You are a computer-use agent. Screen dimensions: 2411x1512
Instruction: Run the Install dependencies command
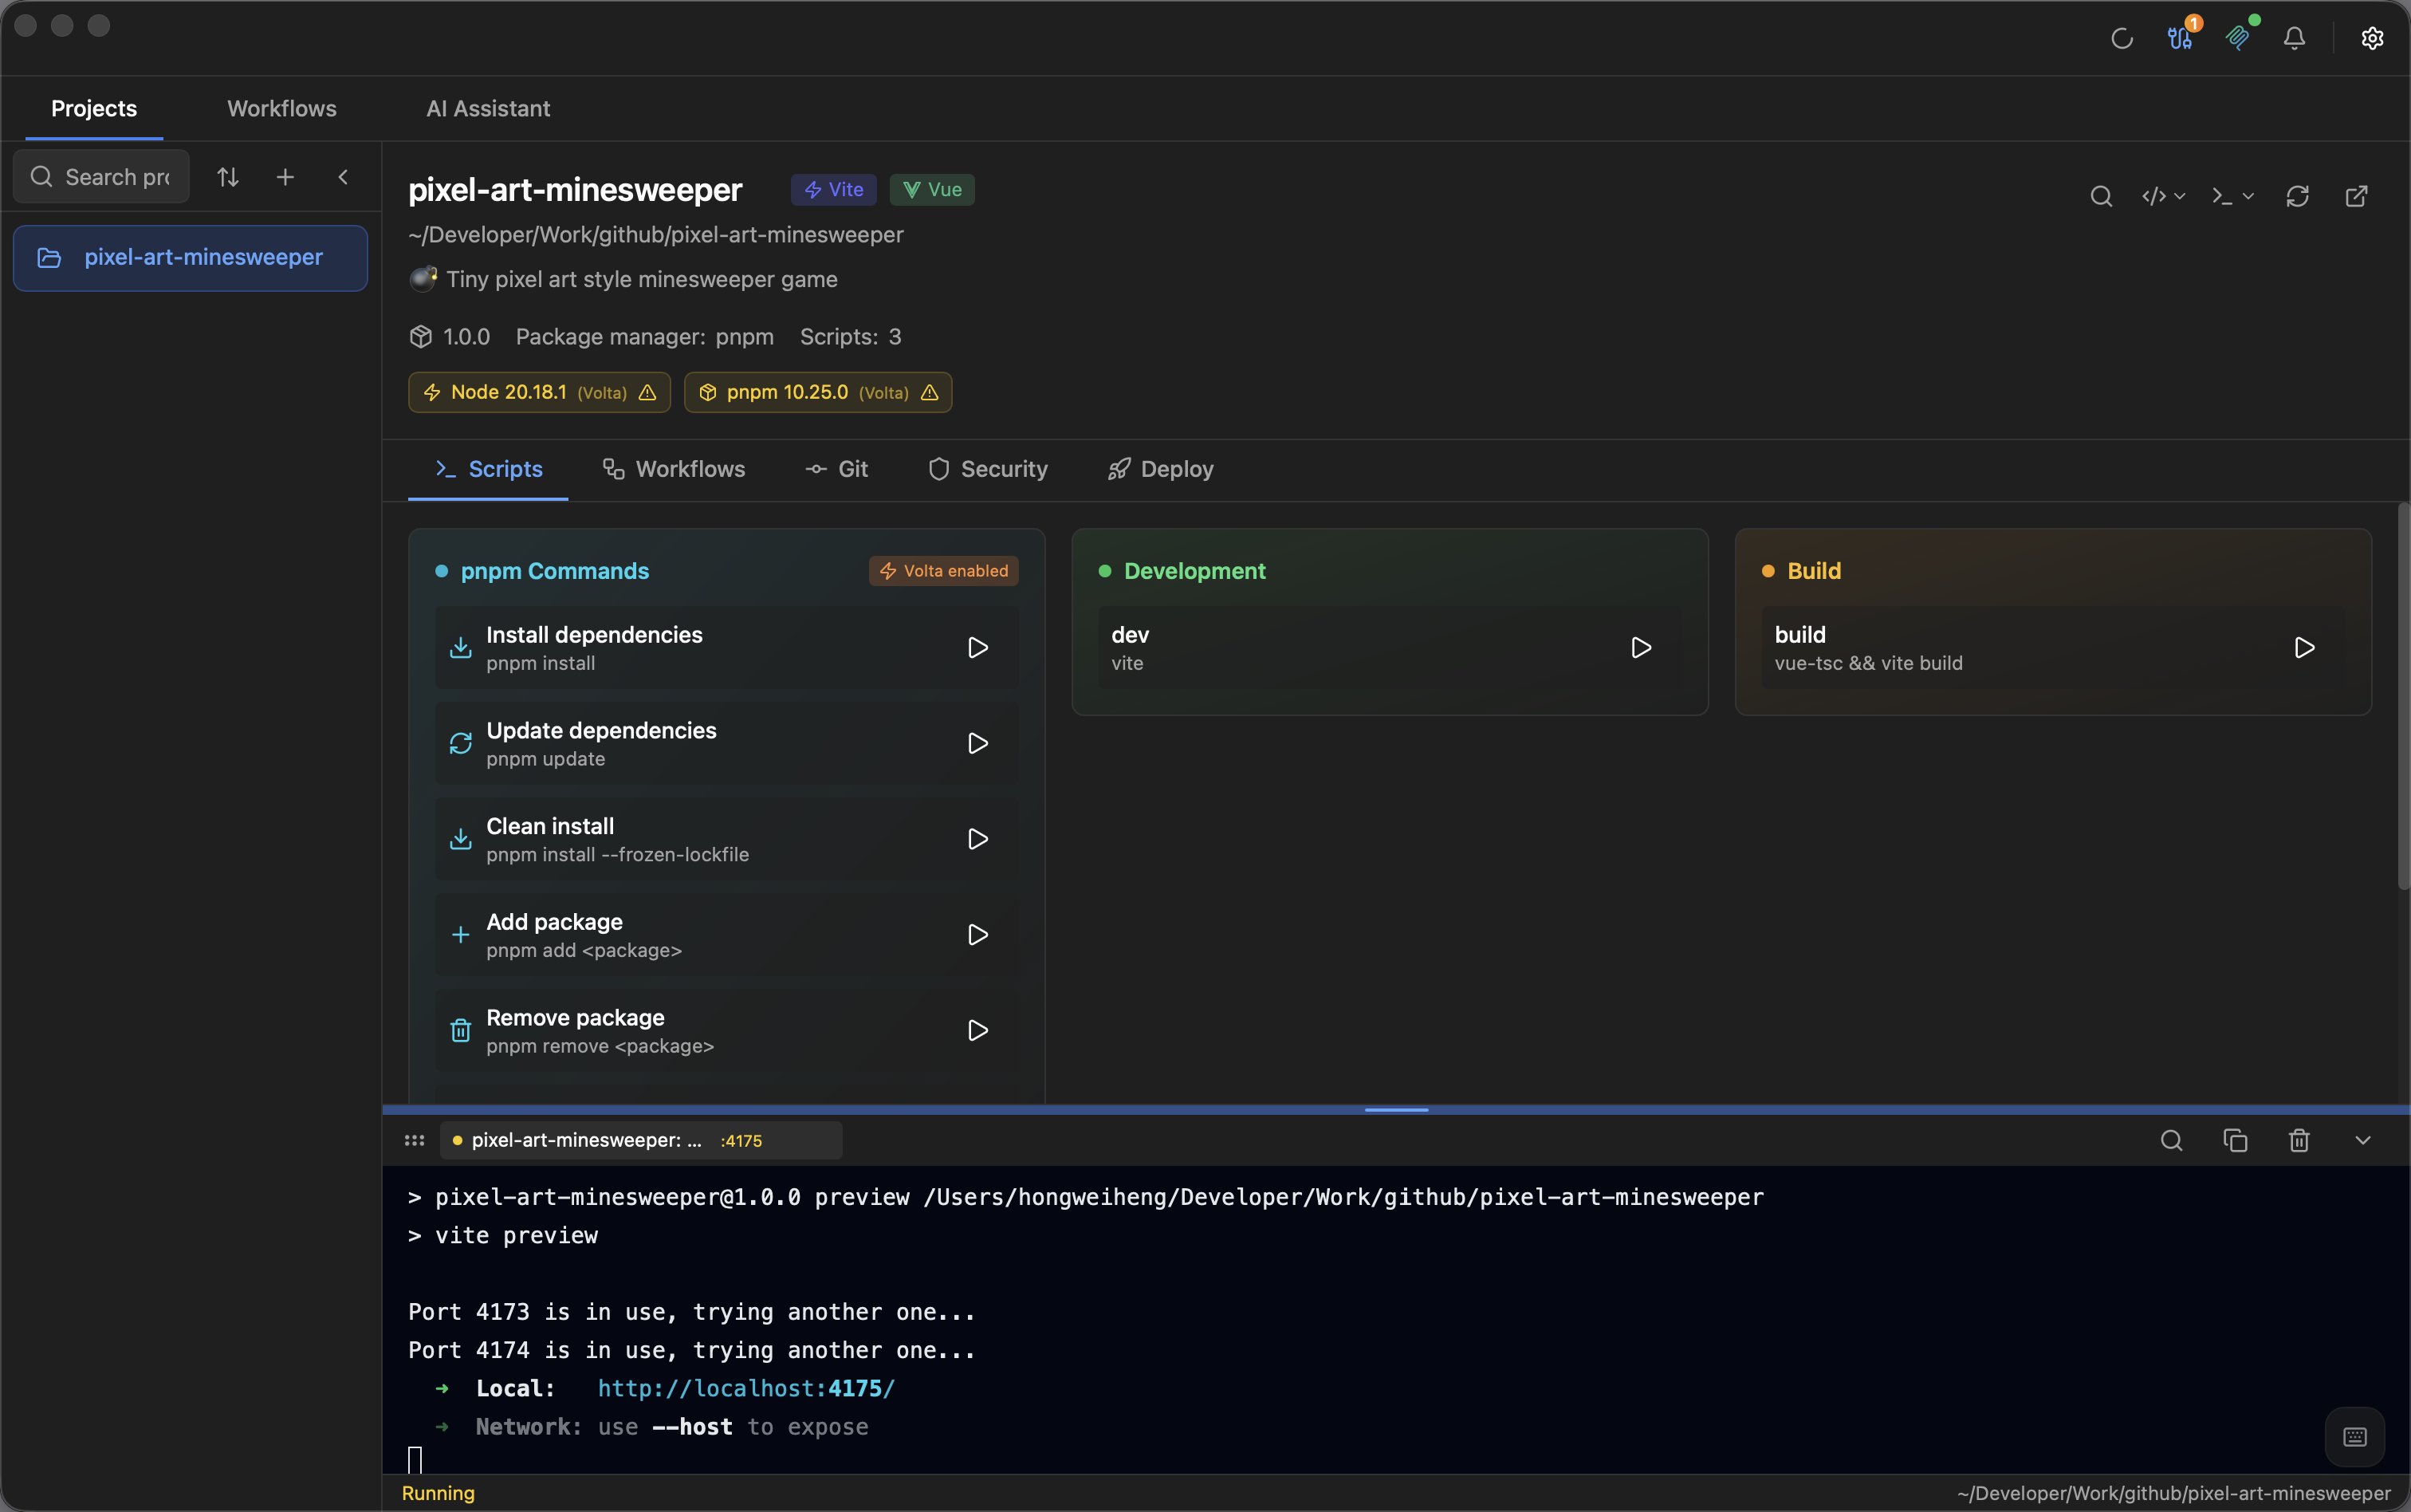pyautogui.click(x=977, y=647)
